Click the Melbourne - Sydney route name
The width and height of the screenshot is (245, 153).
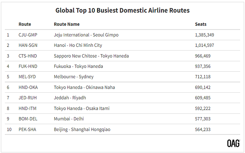tap(73, 77)
